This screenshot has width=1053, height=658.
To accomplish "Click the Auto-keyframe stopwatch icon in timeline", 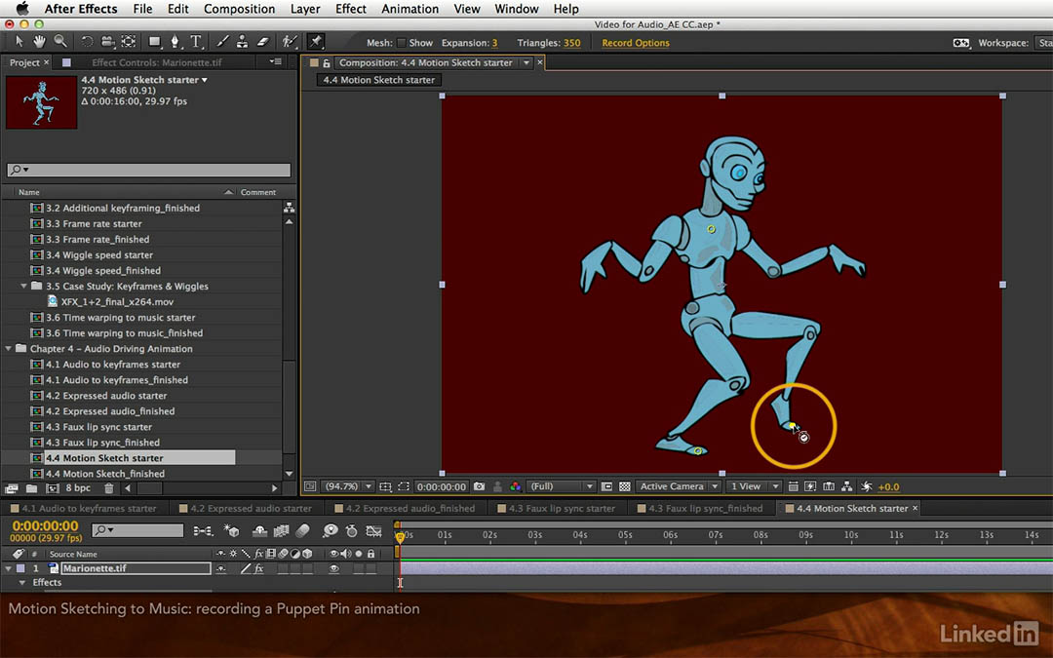I will (x=351, y=530).
